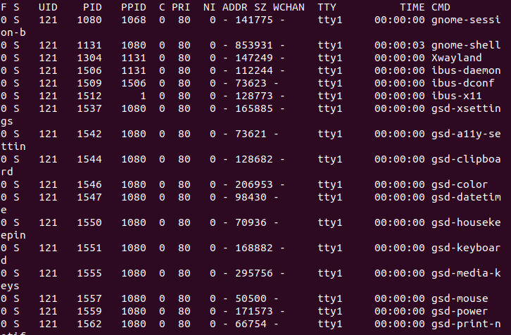
Task: Click the gsd-xsettin command text
Action: tap(466, 108)
